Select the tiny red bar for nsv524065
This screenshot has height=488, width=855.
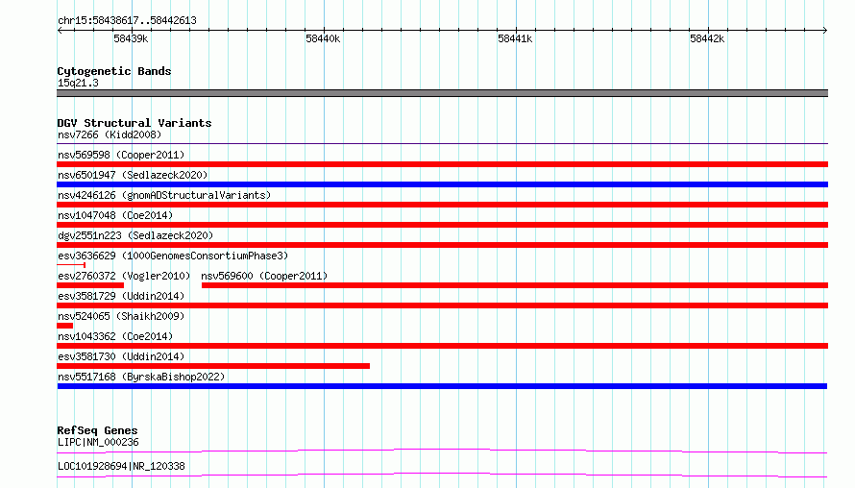65,326
